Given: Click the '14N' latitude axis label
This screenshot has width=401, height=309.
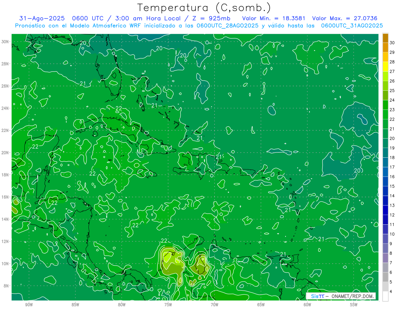Looking at the screenshot, I should tap(6, 219).
